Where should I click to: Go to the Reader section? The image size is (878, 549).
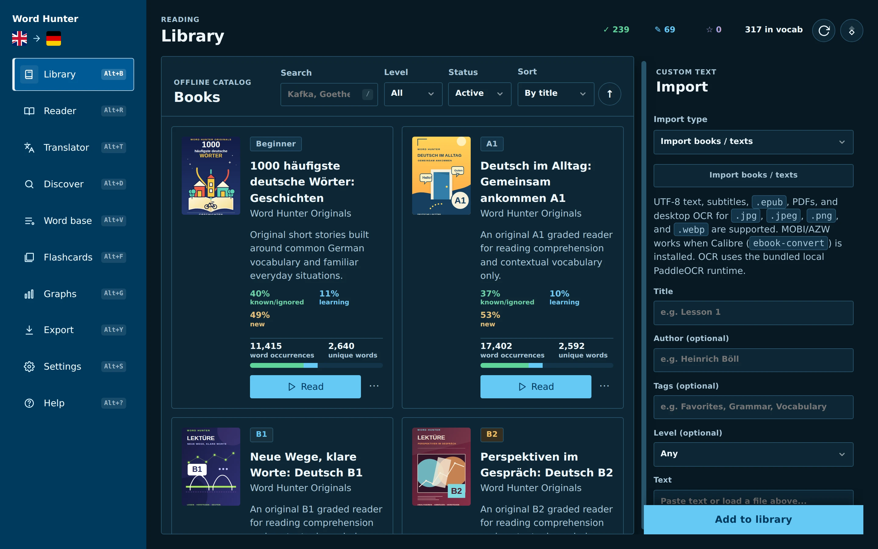(x=73, y=111)
